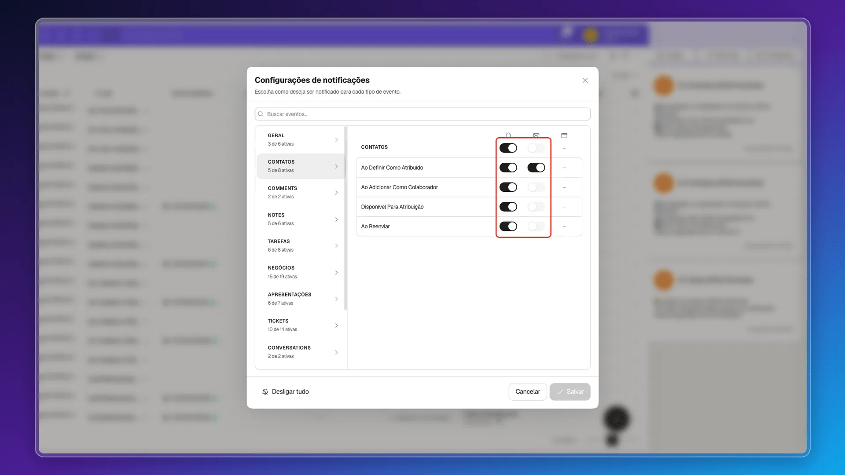Click the bell notification column icon

pyautogui.click(x=508, y=135)
